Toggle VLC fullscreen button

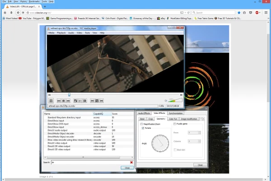[75, 101]
